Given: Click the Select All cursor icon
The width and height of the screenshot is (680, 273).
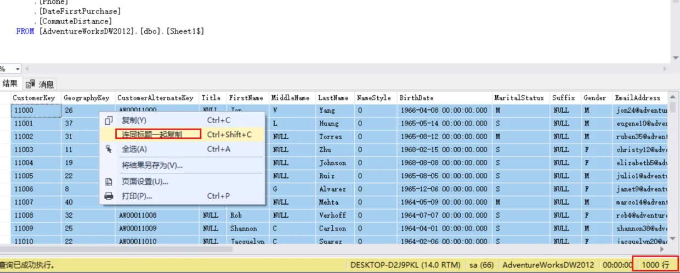Looking at the screenshot, I should click(109, 149).
